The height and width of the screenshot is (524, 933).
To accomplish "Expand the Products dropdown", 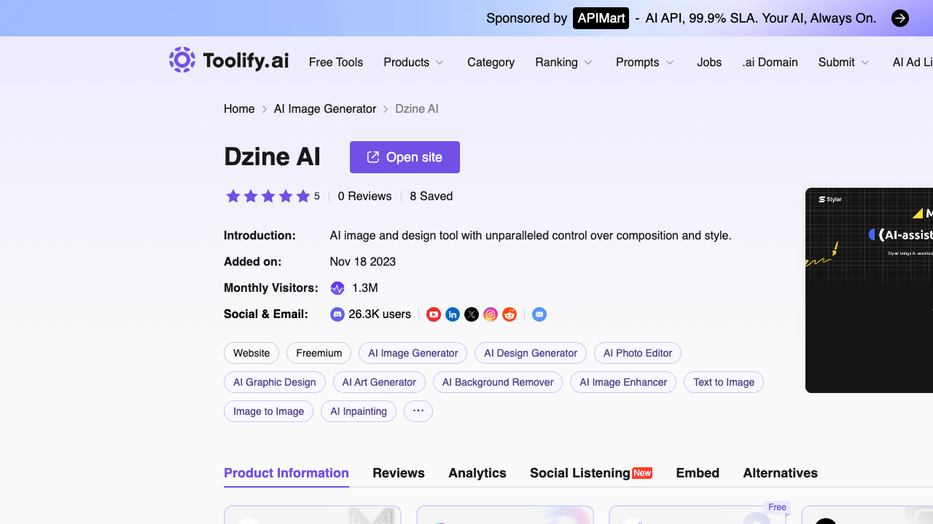I will pos(414,63).
